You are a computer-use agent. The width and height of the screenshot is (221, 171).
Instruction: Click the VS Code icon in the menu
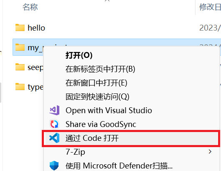[54, 138]
